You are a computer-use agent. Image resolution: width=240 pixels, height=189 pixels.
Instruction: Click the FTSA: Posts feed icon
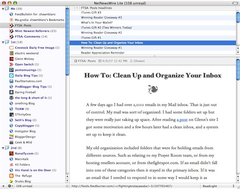coord(11,25)
